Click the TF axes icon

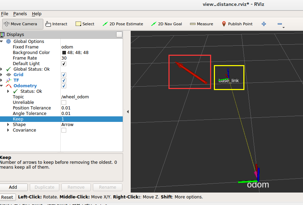point(9,80)
